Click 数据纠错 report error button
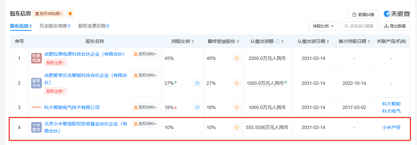The width and height of the screenshot is (417, 145). click(363, 14)
